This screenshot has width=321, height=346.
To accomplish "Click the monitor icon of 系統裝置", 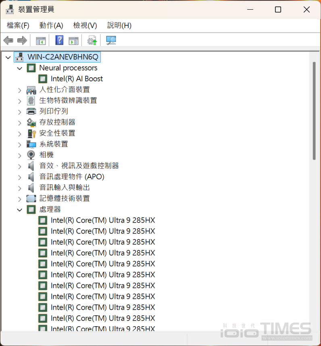I will (31, 144).
